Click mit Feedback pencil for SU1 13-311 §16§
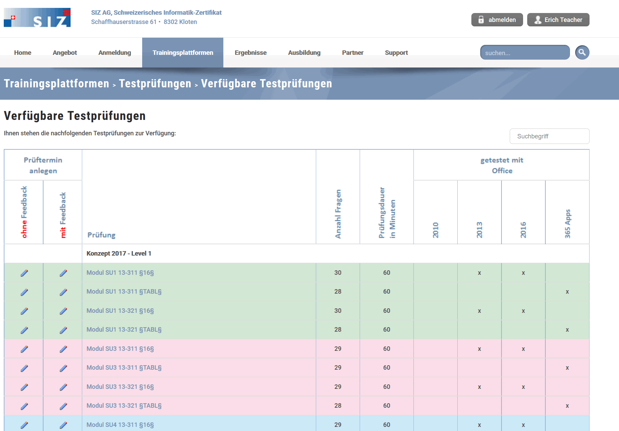This screenshot has width=619, height=431. click(x=63, y=273)
